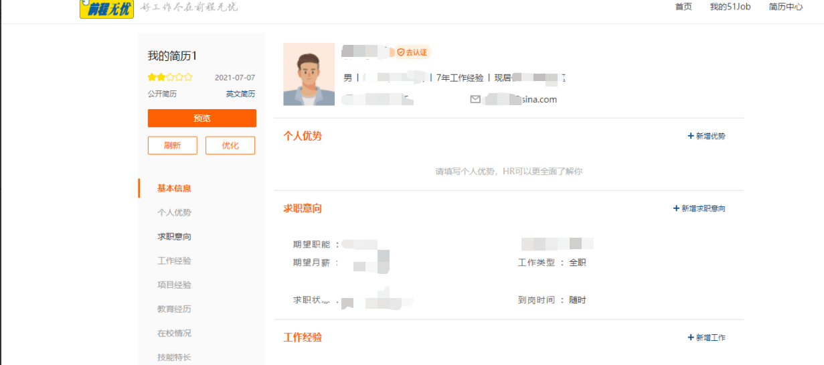Select 基本信息 in the sidebar

click(174, 188)
